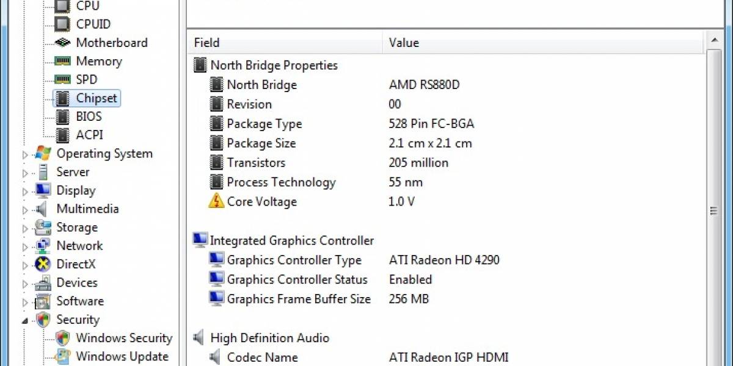This screenshot has height=366, width=733.
Task: Click the Core Voltage warning icon
Action: (216, 201)
